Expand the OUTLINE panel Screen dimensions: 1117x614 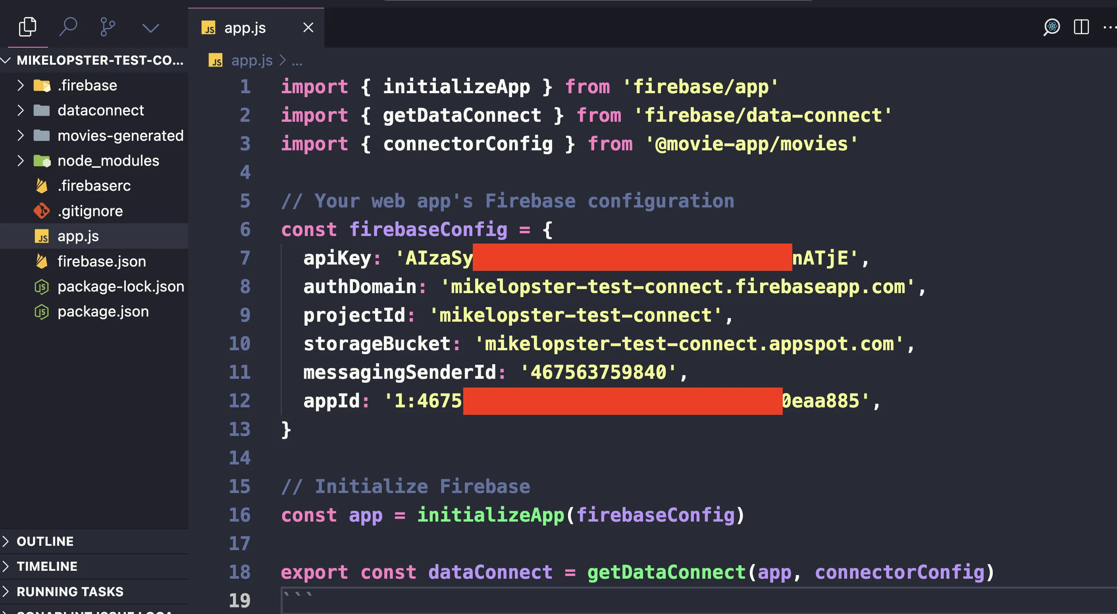tap(94, 541)
